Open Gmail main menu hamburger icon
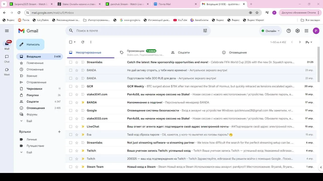The image size is (323, 181). pyautogui.click(x=7, y=31)
